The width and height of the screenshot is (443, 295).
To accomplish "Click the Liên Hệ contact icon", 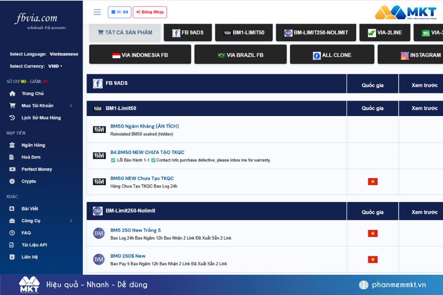I will tap(12, 257).
